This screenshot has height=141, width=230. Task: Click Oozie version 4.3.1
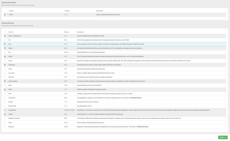point(66,61)
